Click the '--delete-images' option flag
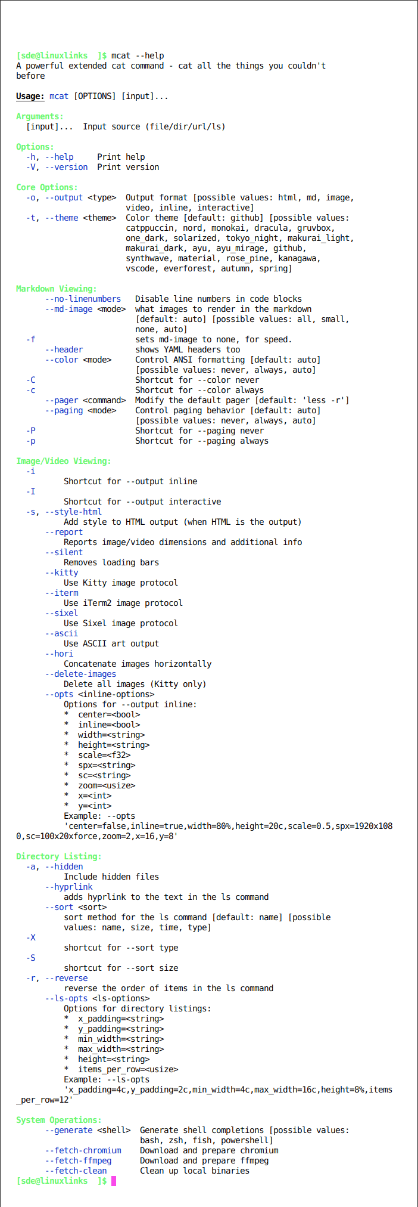 coord(80,674)
